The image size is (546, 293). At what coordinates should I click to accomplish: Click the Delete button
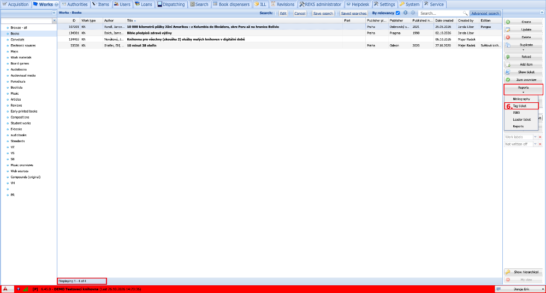pos(523,37)
